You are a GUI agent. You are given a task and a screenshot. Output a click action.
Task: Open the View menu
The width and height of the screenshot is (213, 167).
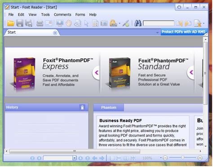point(32,14)
